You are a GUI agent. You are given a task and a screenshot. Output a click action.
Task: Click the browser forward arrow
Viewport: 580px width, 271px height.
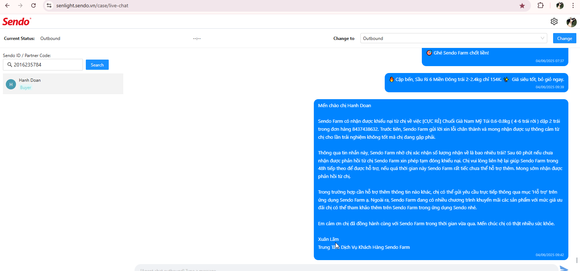[20, 5]
